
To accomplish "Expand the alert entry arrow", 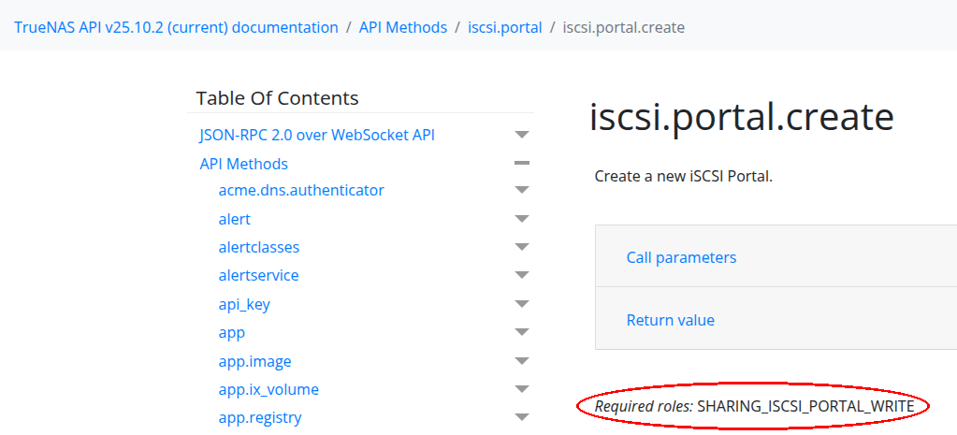I will pos(522,219).
